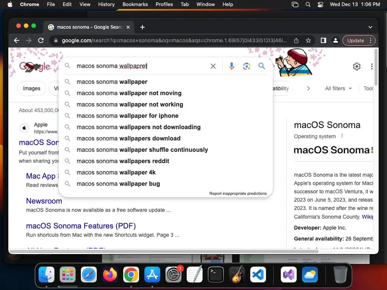Open the Update menu three dots
The height and width of the screenshot is (290, 387).
coord(370,40)
